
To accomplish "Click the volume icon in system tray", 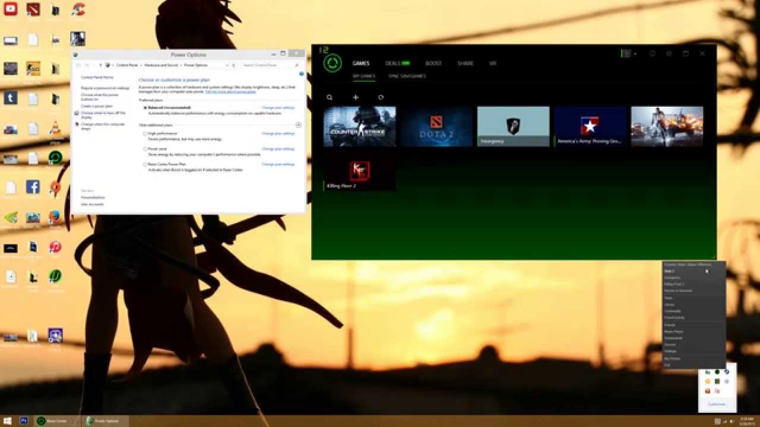I will click(732, 421).
